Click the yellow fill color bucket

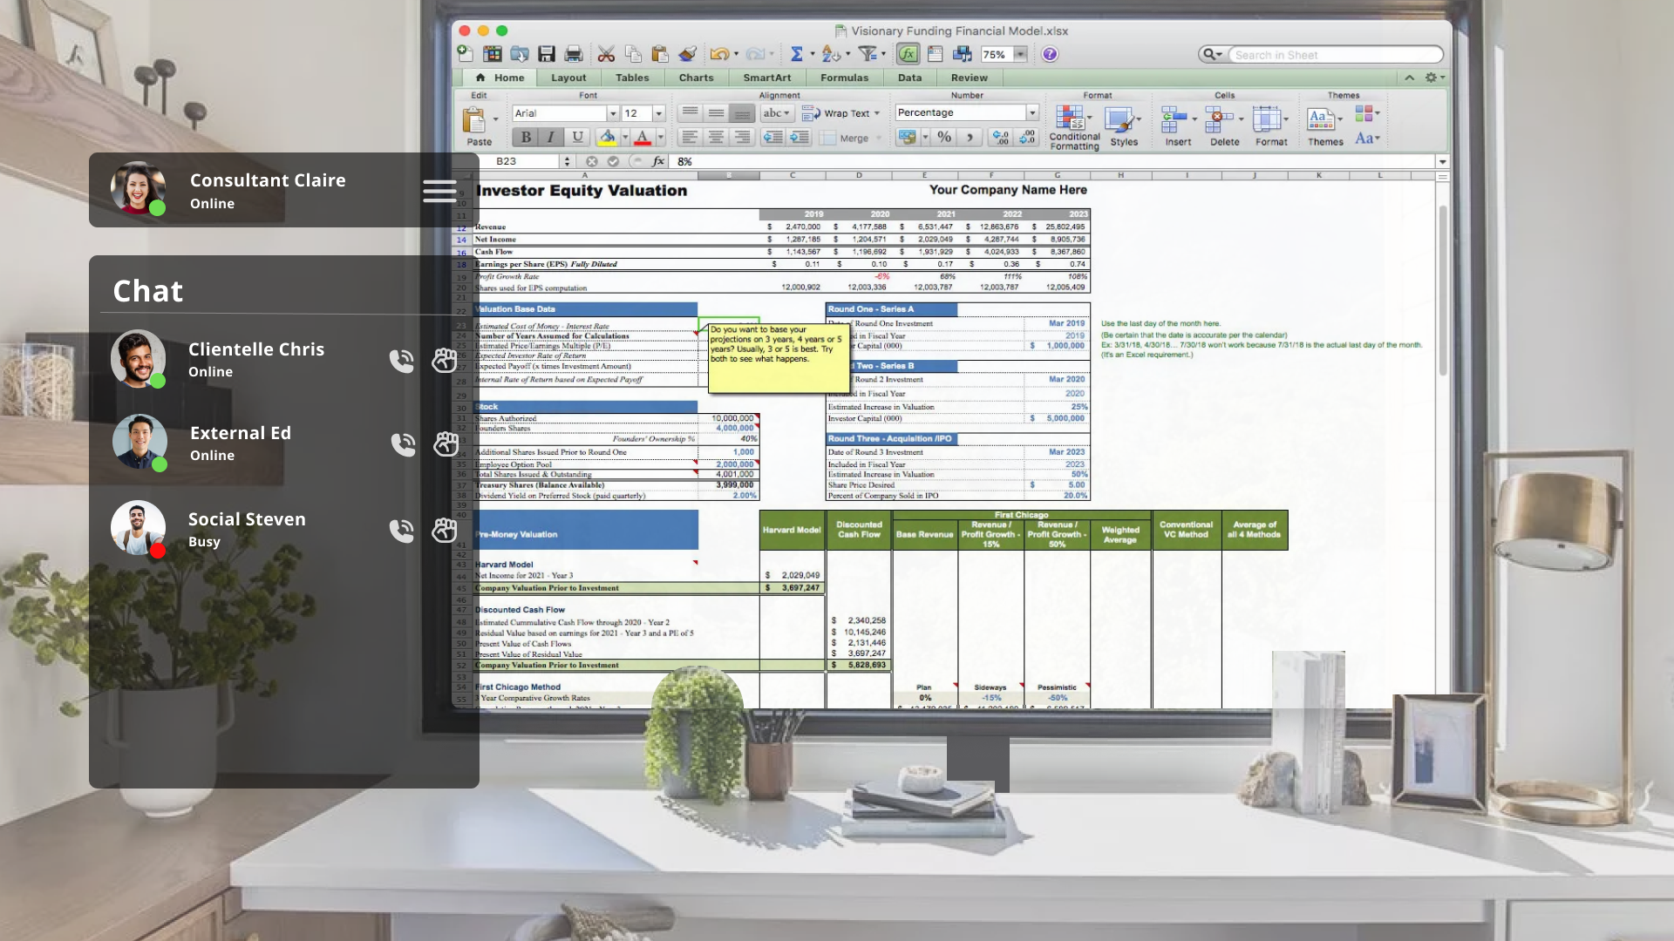click(607, 137)
